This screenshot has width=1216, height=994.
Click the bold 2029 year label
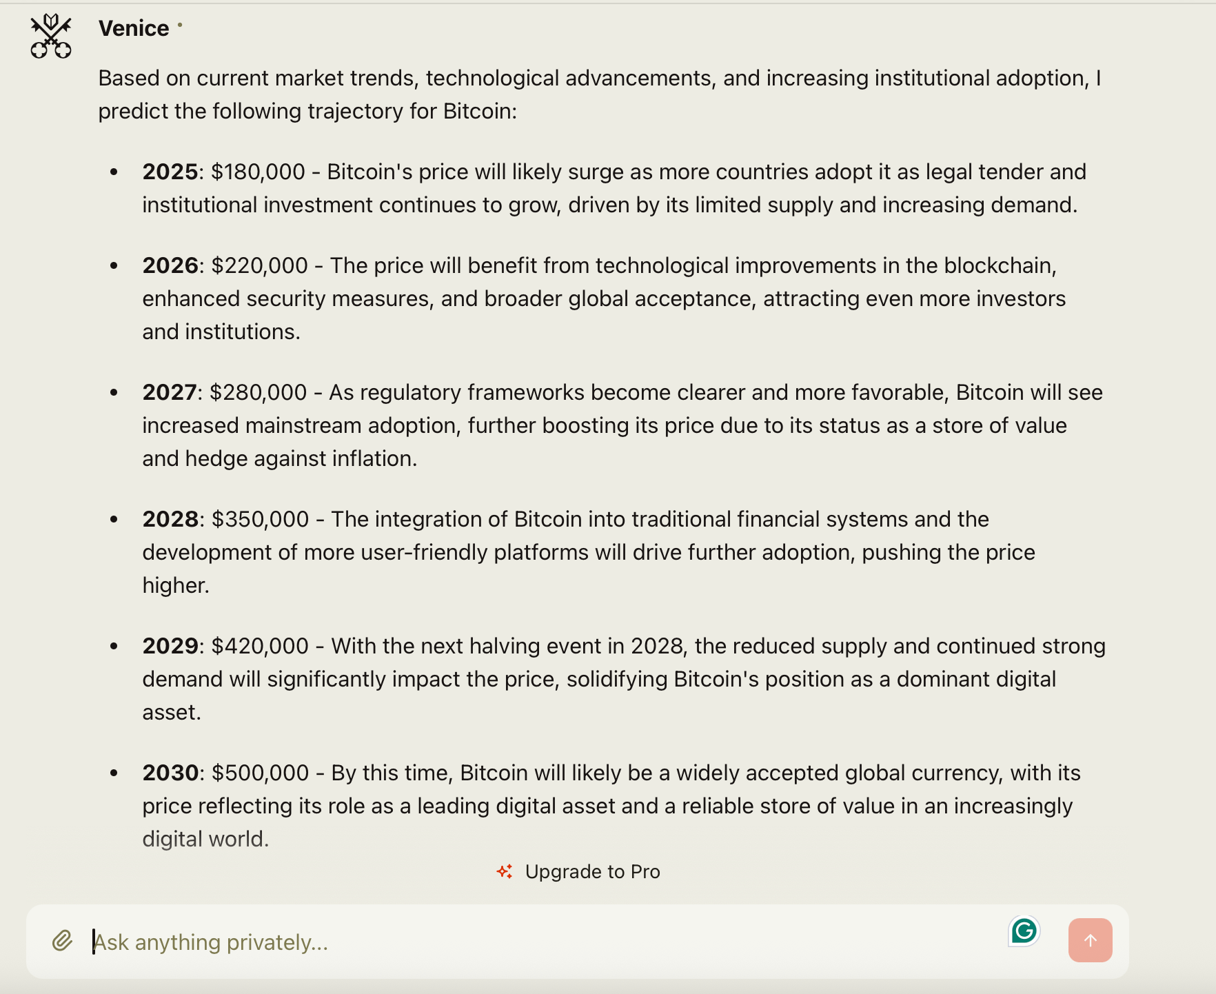[x=168, y=646]
